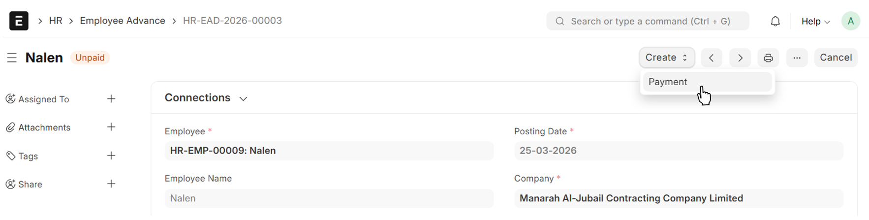Open the three-dots more options menu
Screen dimensions: 869x220
pyautogui.click(x=797, y=58)
